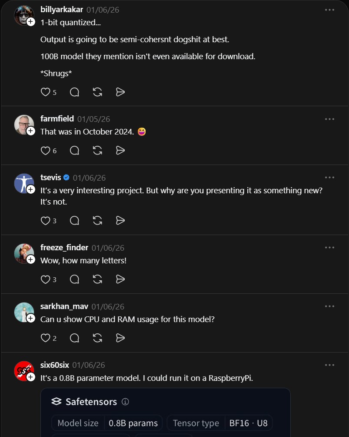Reply to billyarkakar's comment

point(74,92)
